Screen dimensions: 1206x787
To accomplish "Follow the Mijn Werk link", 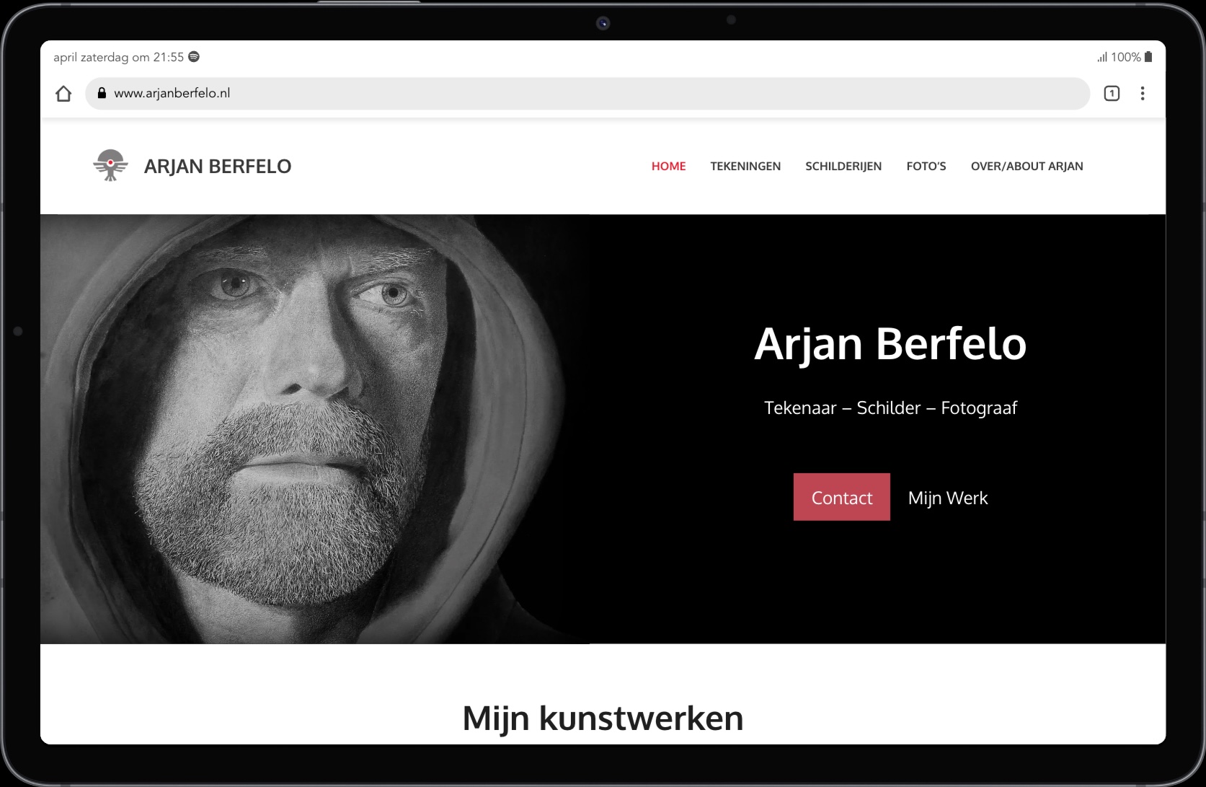I will tap(948, 498).
